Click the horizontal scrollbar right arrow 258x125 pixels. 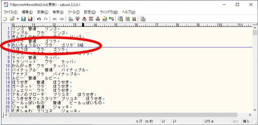(250, 115)
